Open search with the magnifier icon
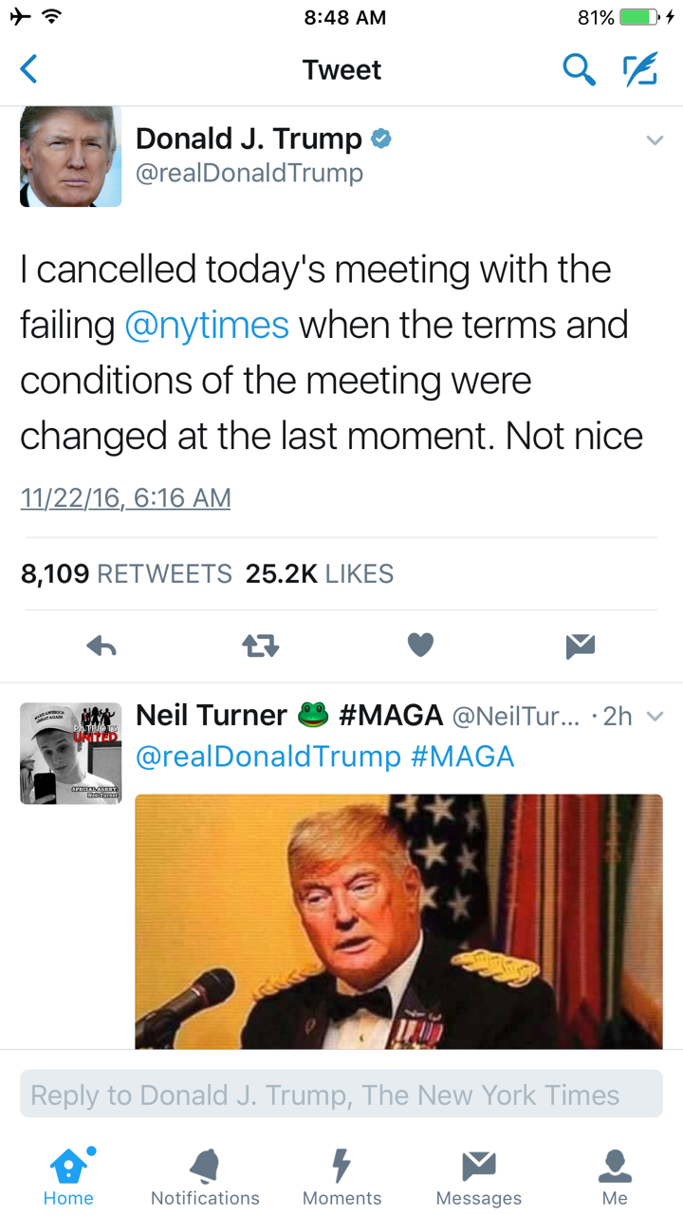This screenshot has width=683, height=1215. coord(578,69)
